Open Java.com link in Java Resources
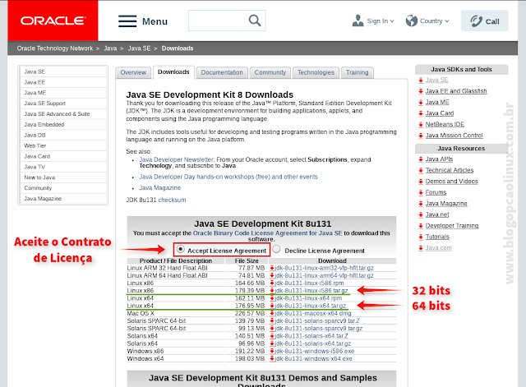 pyautogui.click(x=438, y=248)
